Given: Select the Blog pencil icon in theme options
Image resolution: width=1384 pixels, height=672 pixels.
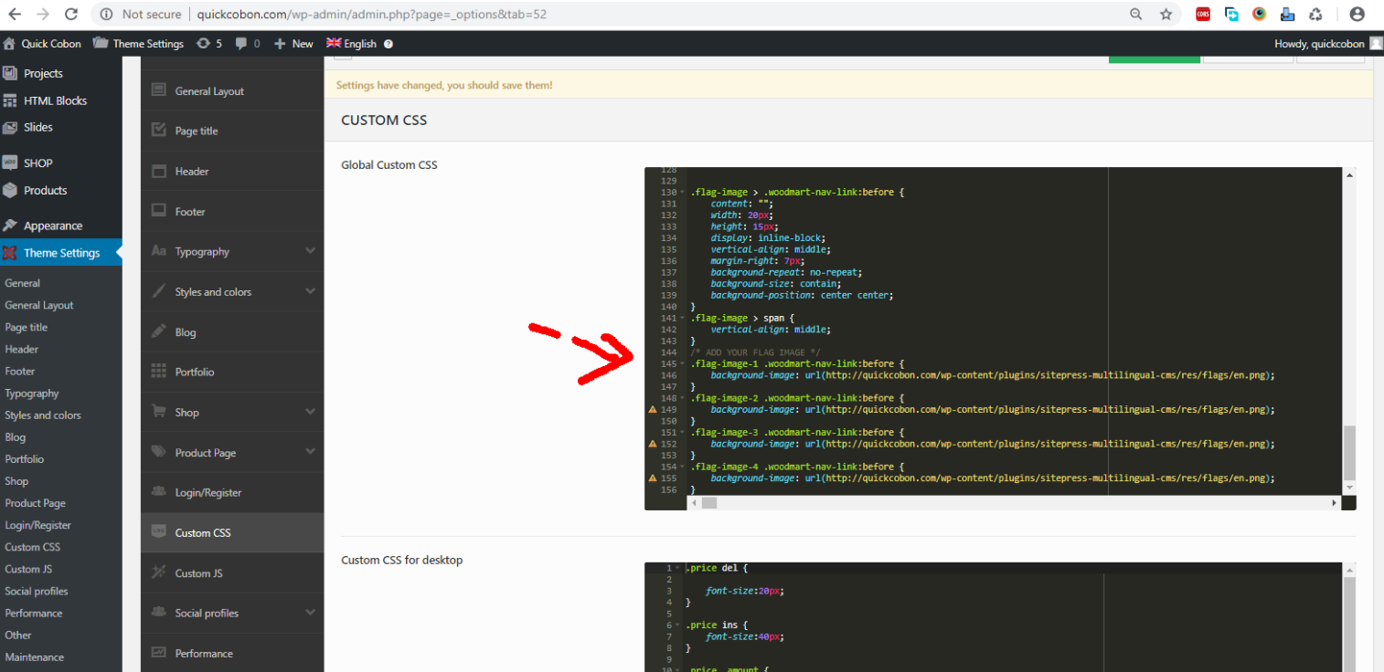Looking at the screenshot, I should click(158, 331).
